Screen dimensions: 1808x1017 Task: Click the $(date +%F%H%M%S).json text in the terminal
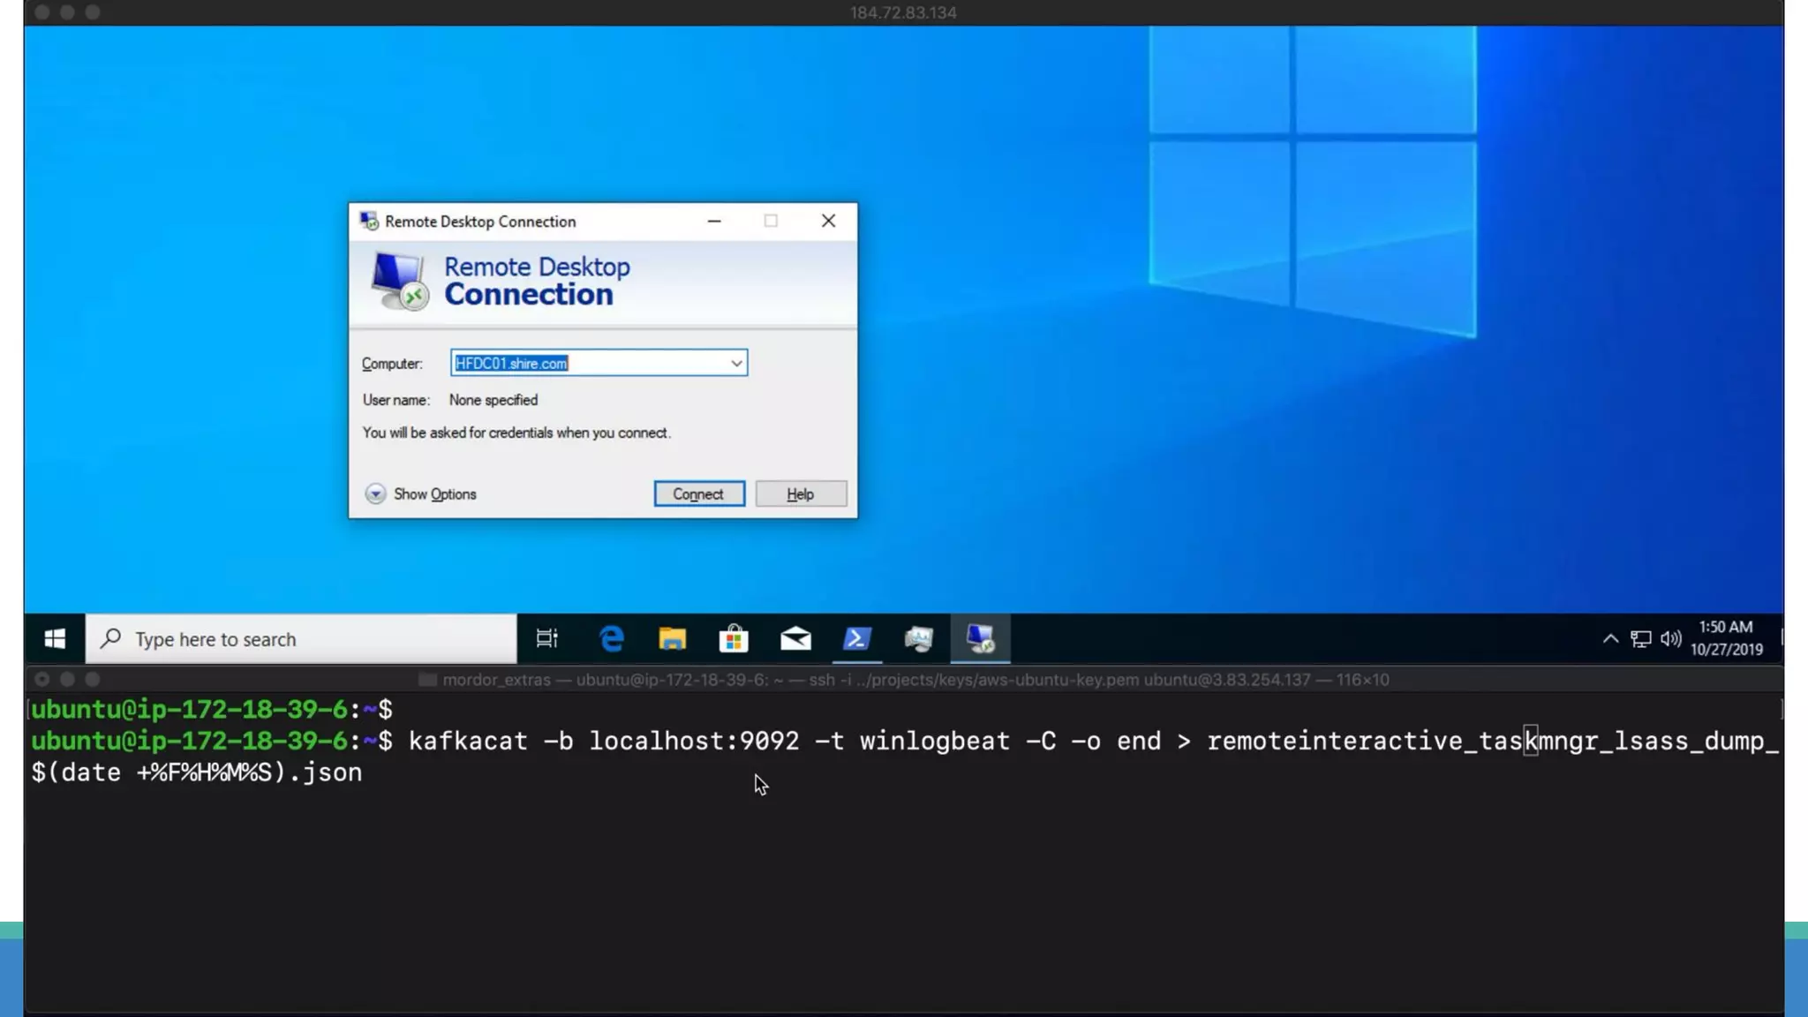197,772
